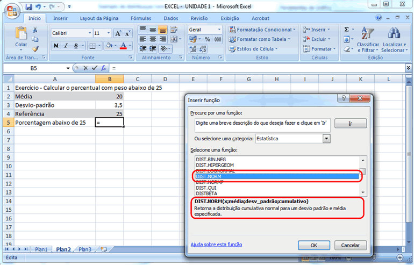Screen dimensions: 414x265
Task: Open the Formatação Condicional dropdown
Action: (x=263, y=30)
